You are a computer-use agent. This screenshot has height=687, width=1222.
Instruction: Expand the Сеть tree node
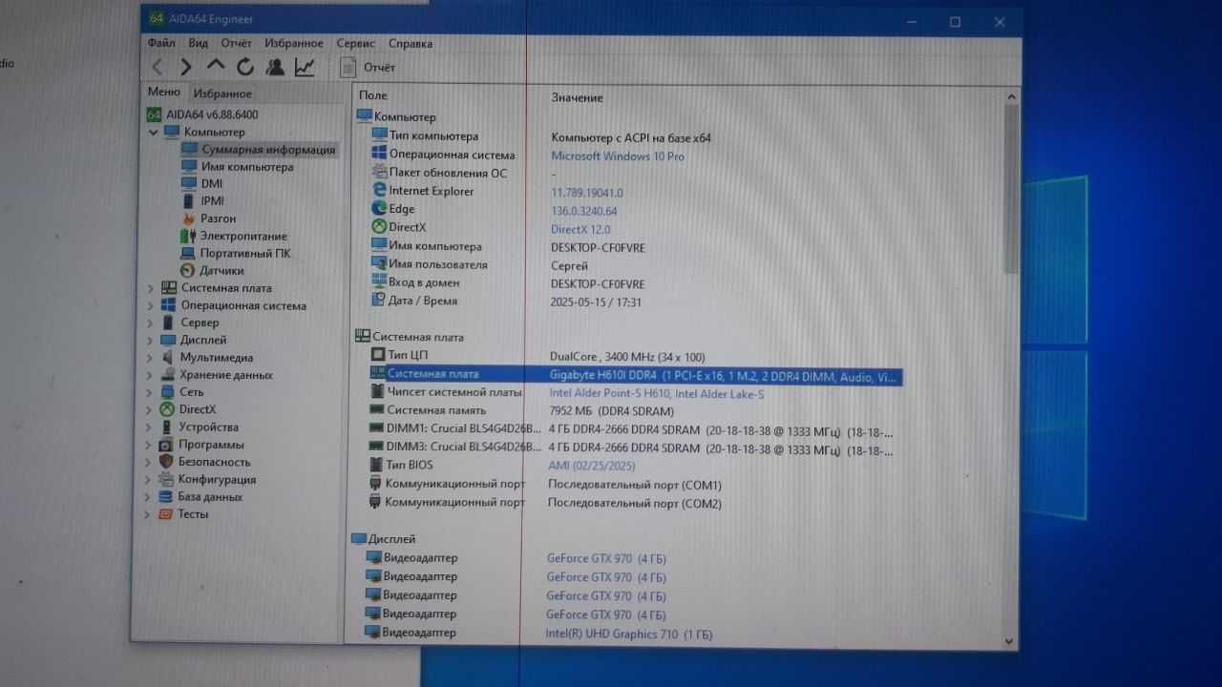(150, 392)
